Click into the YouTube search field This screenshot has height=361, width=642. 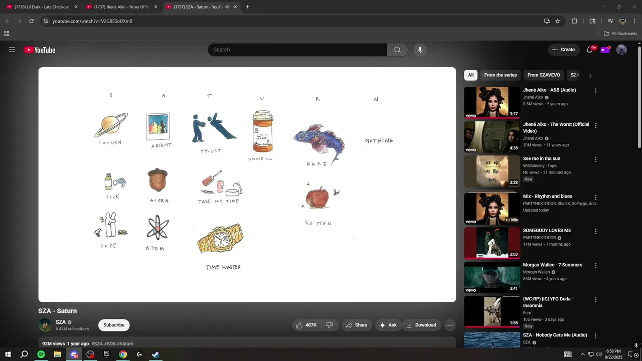297,50
